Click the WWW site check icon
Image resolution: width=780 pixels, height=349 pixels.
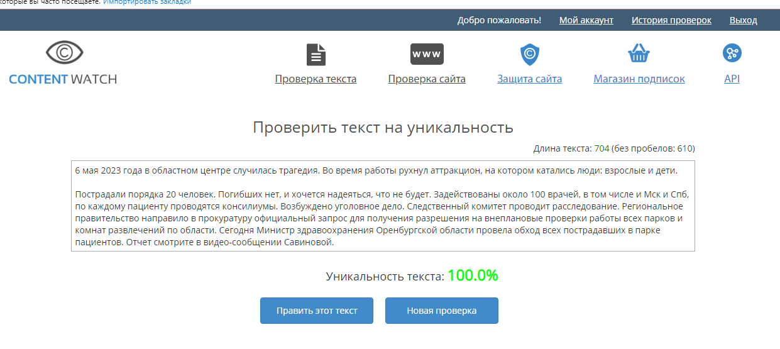pos(427,54)
